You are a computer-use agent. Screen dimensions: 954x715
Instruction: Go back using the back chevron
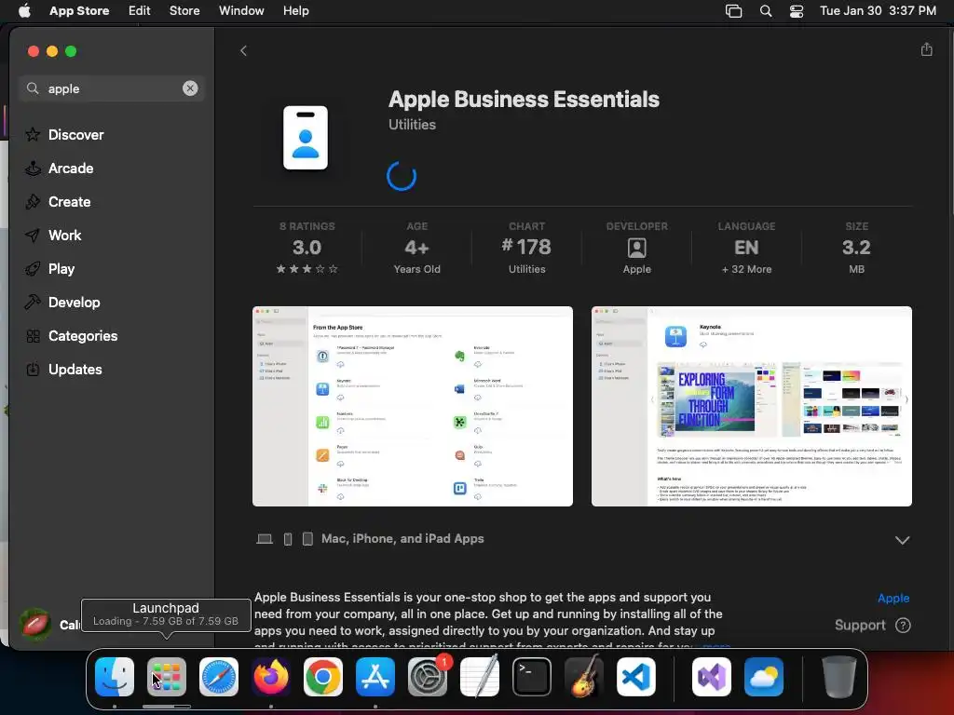243,51
